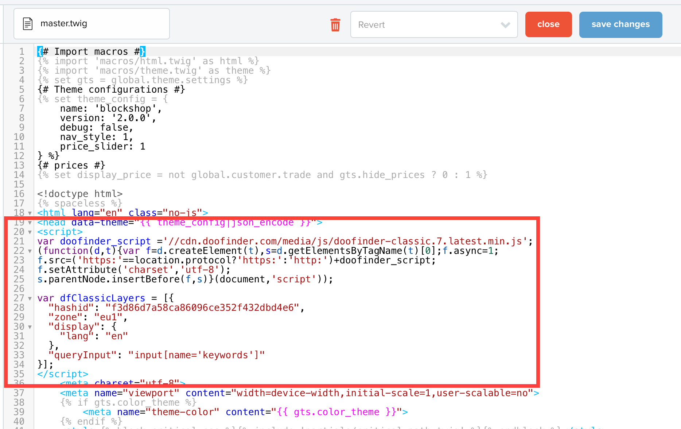Image resolution: width=681 pixels, height=429 pixels.
Task: Click 'set gts = global.theme.settings' line
Action: click(x=143, y=80)
